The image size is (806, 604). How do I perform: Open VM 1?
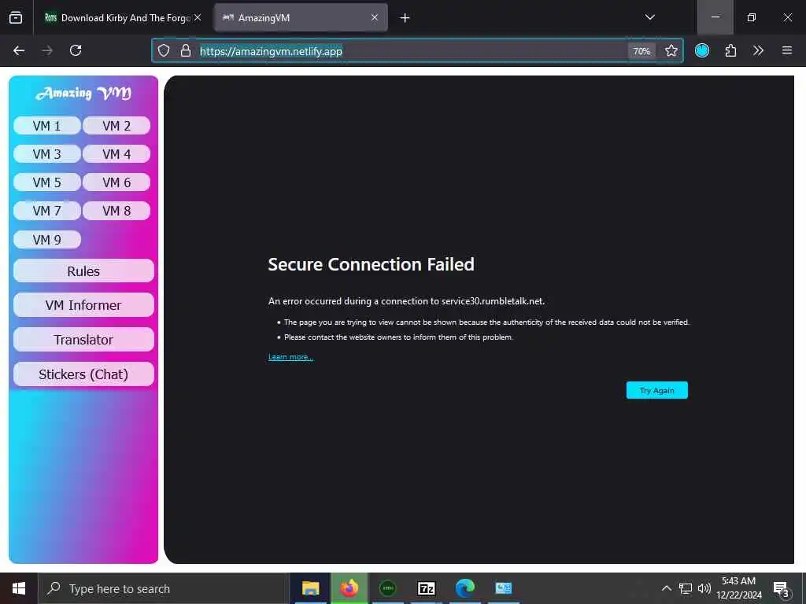(46, 126)
